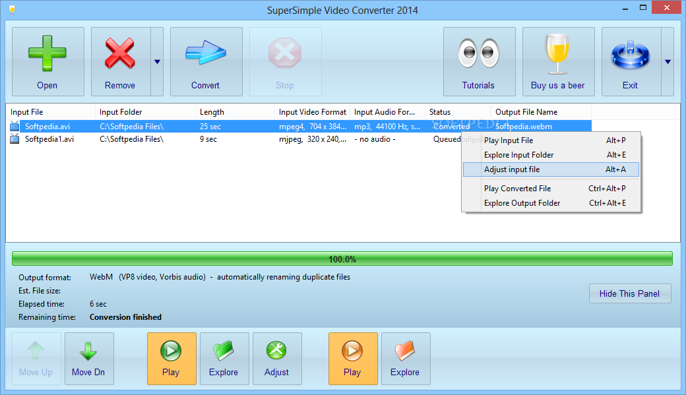Click the '- no audio -' cell
The image size is (686, 395).
tap(375, 139)
